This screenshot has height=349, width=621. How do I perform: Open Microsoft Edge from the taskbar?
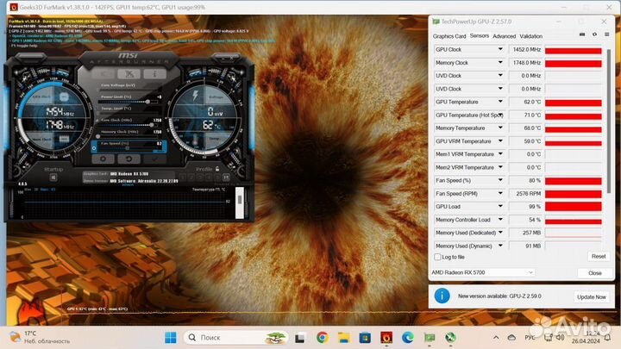pos(407,338)
